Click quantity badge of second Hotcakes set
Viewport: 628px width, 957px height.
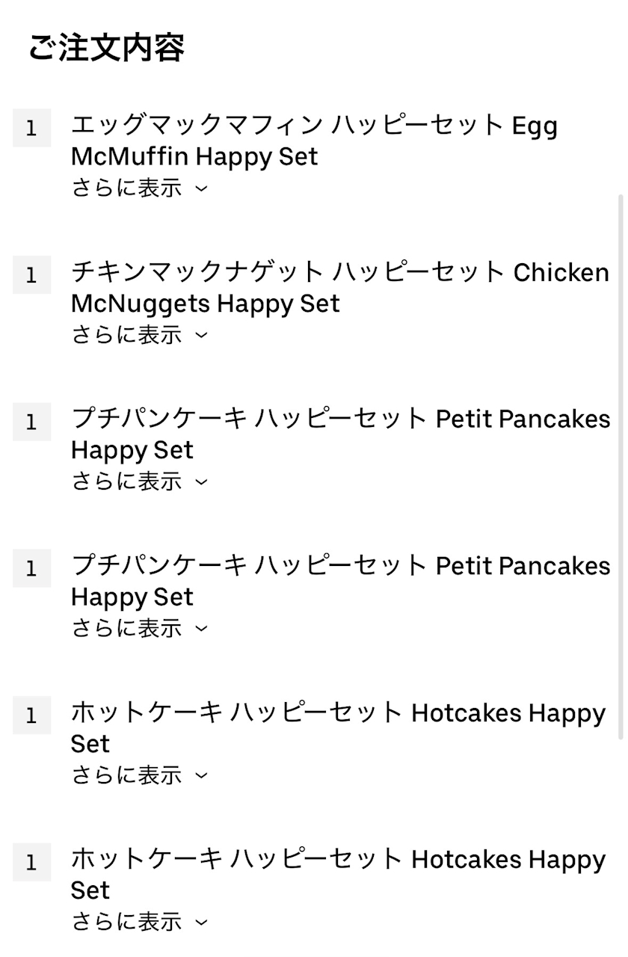pos(31,862)
